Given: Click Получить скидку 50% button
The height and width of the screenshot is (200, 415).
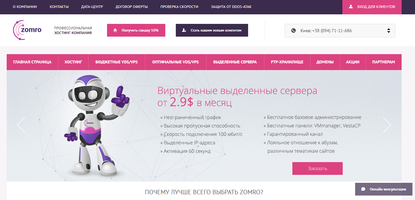Looking at the screenshot, I should tap(136, 30).
